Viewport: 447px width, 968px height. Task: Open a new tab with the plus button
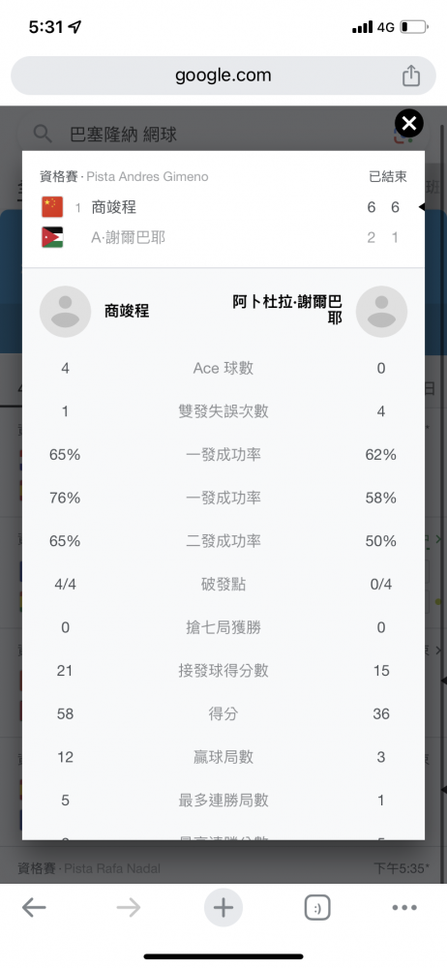pos(223,908)
